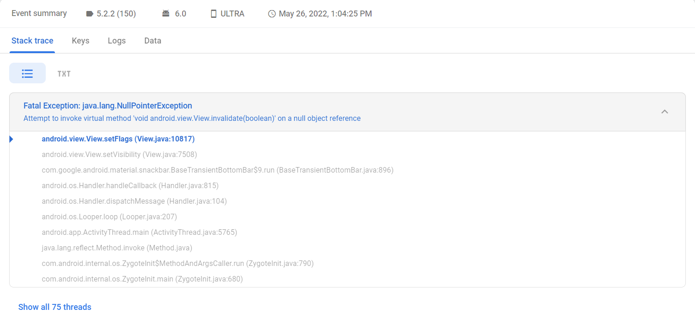Image resolution: width=695 pixels, height=325 pixels.
Task: Open the View.setFlags stack frame link
Action: [x=118, y=139]
